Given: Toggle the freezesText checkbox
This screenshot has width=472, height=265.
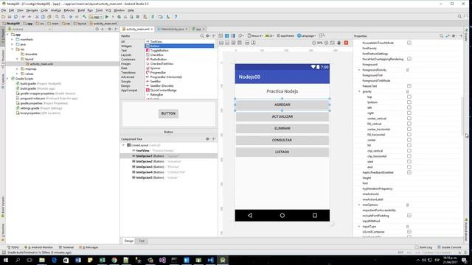Looking at the screenshot, I should point(409,86).
